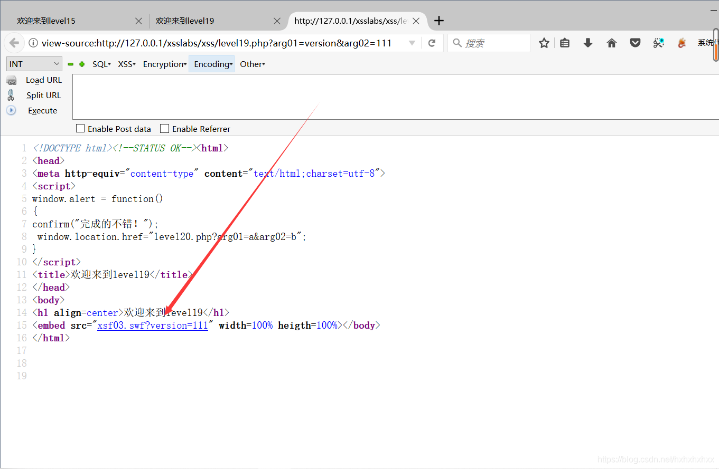Click the green plus HackBar icon

click(82, 64)
